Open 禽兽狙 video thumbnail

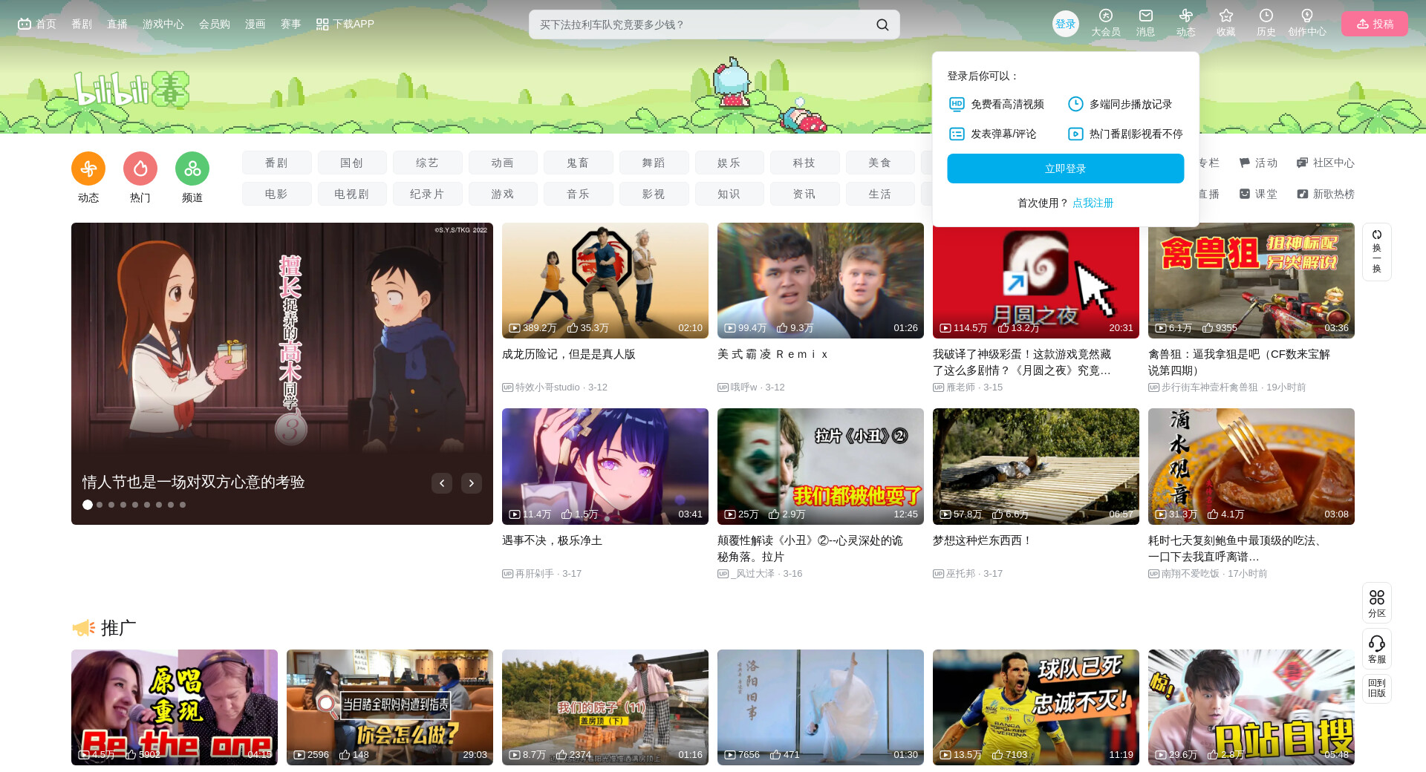coord(1251,281)
